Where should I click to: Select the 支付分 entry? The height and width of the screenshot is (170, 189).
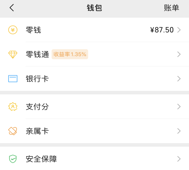(95, 107)
